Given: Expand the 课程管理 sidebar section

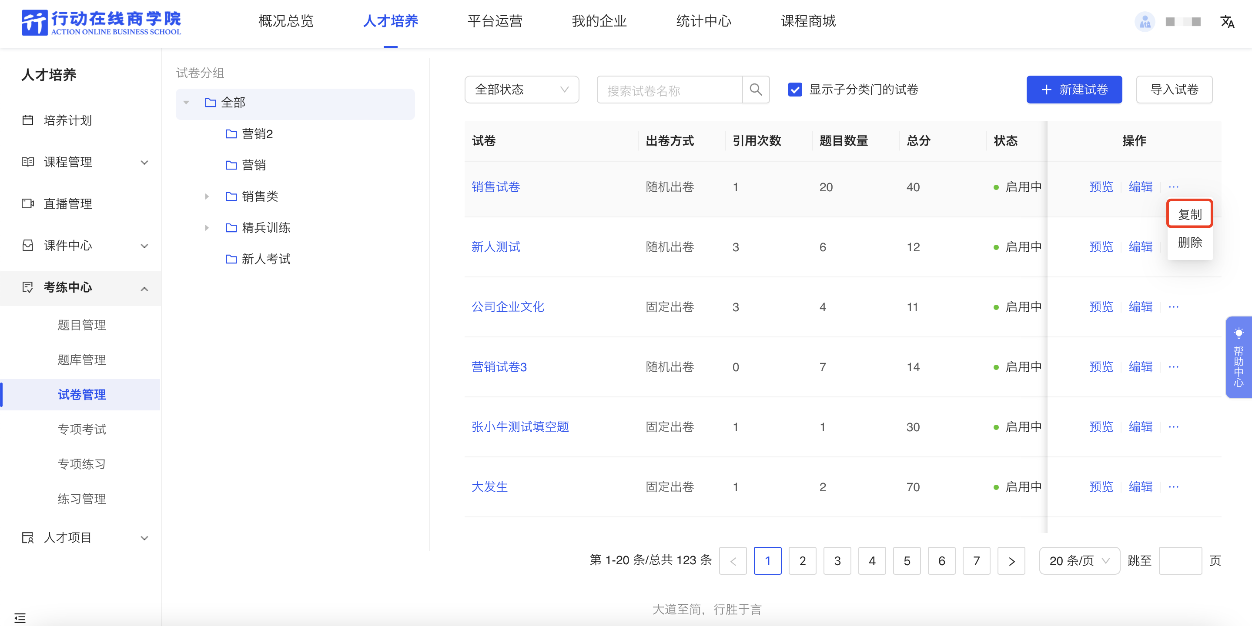Looking at the screenshot, I should coord(144,162).
